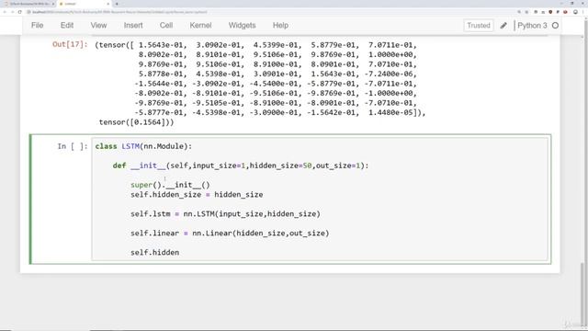
Task: Click the tensor([0.1564]) output text
Action: tap(137, 122)
